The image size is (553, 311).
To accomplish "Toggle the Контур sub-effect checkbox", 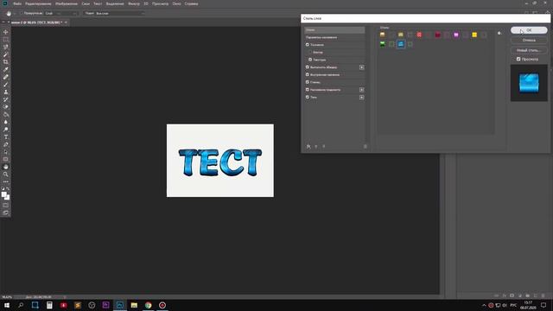I will (310, 52).
